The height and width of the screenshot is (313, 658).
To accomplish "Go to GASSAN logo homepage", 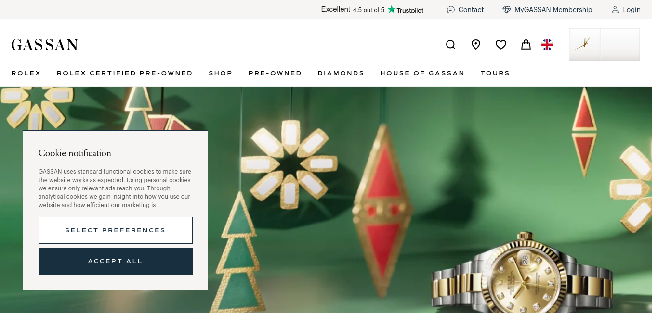I will (x=45, y=45).
